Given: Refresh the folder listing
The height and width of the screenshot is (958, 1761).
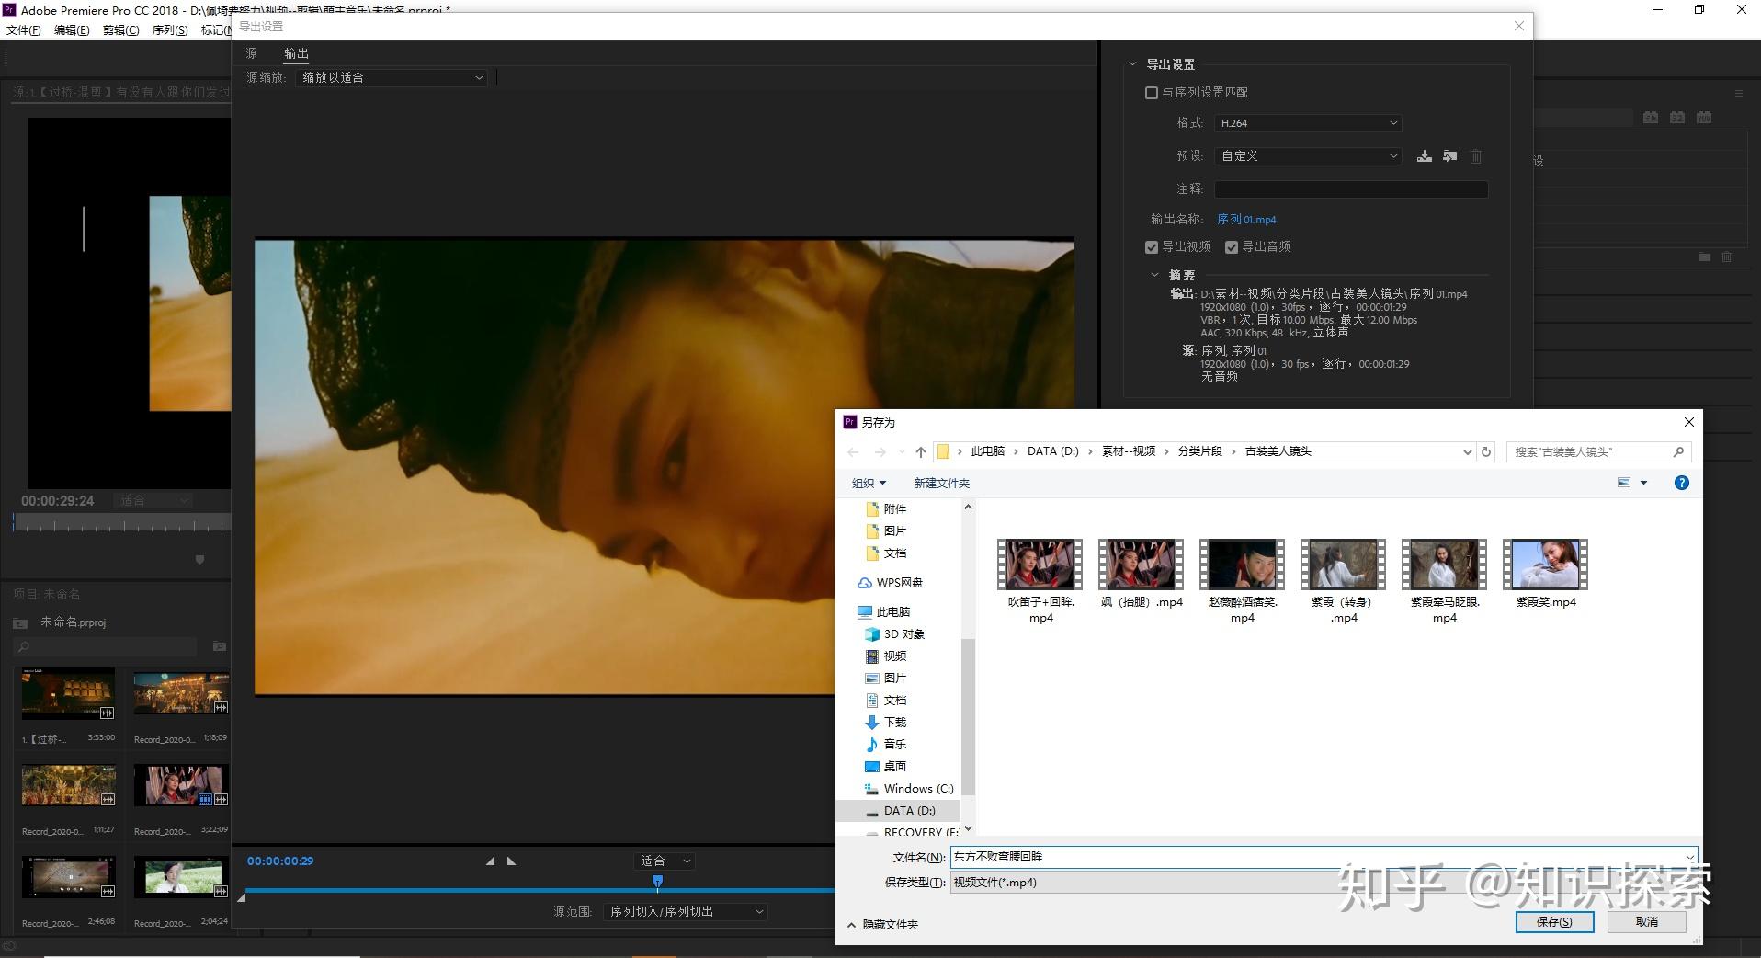Looking at the screenshot, I should pyautogui.click(x=1485, y=451).
